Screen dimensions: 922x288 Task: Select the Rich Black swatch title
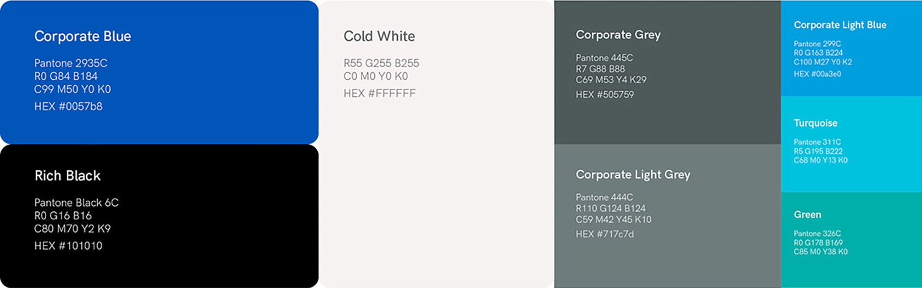tap(67, 176)
